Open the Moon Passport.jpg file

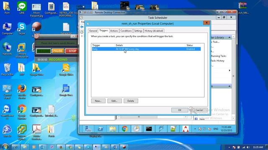point(36,10)
